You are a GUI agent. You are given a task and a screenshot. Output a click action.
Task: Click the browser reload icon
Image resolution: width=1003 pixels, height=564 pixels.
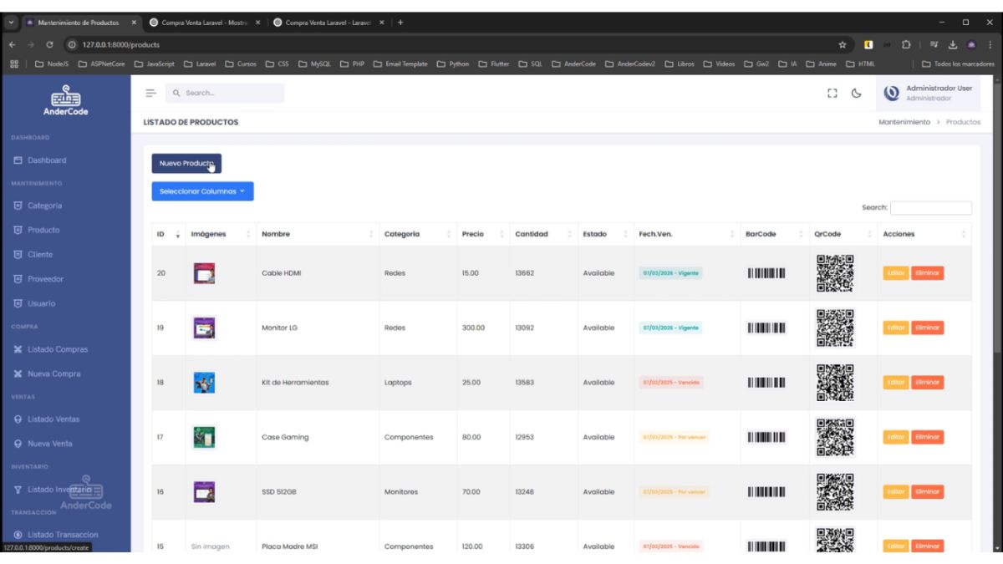pos(49,44)
